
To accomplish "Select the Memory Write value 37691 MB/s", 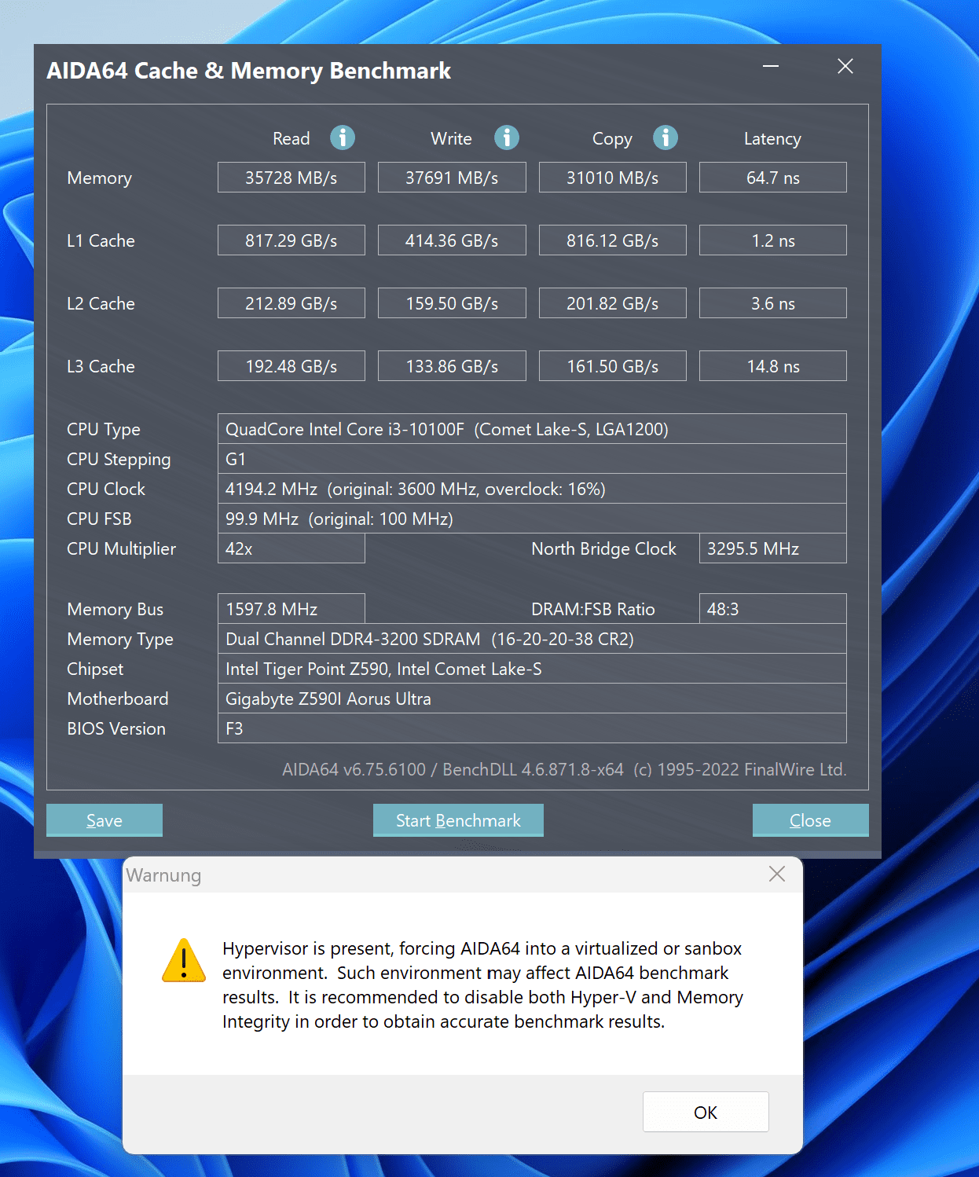I will (452, 178).
